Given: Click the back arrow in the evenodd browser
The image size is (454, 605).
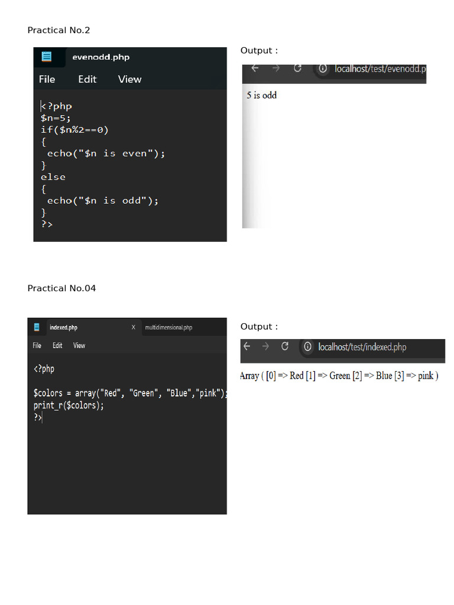Looking at the screenshot, I should pyautogui.click(x=255, y=69).
